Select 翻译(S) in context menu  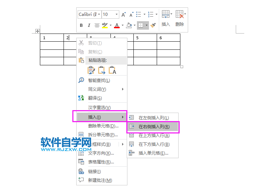click(102, 98)
